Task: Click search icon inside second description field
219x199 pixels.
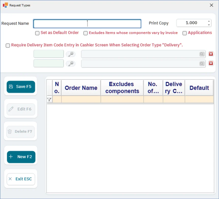Action: (202, 64)
